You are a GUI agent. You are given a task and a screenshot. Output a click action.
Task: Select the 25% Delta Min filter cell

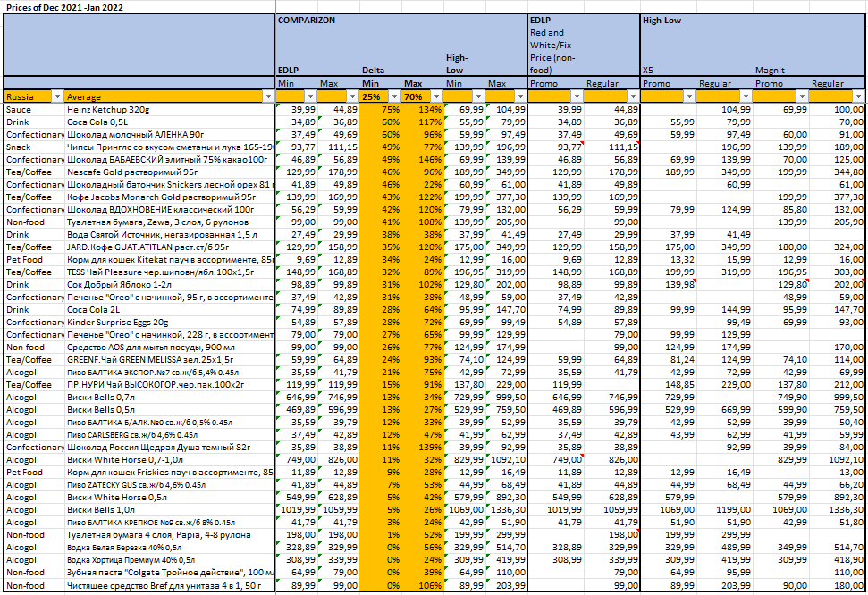coord(380,96)
